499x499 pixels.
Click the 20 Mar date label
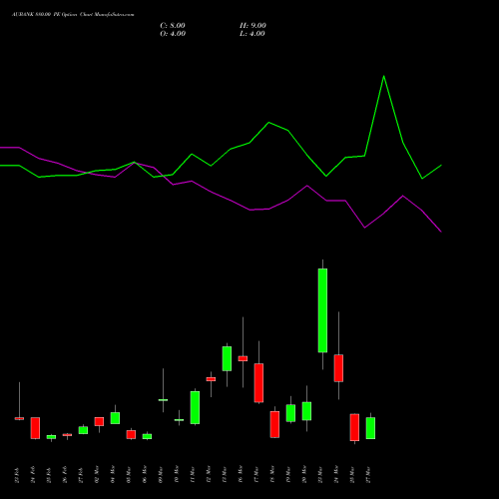pyautogui.click(x=304, y=475)
